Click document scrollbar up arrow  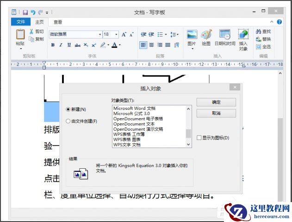tap(280, 73)
